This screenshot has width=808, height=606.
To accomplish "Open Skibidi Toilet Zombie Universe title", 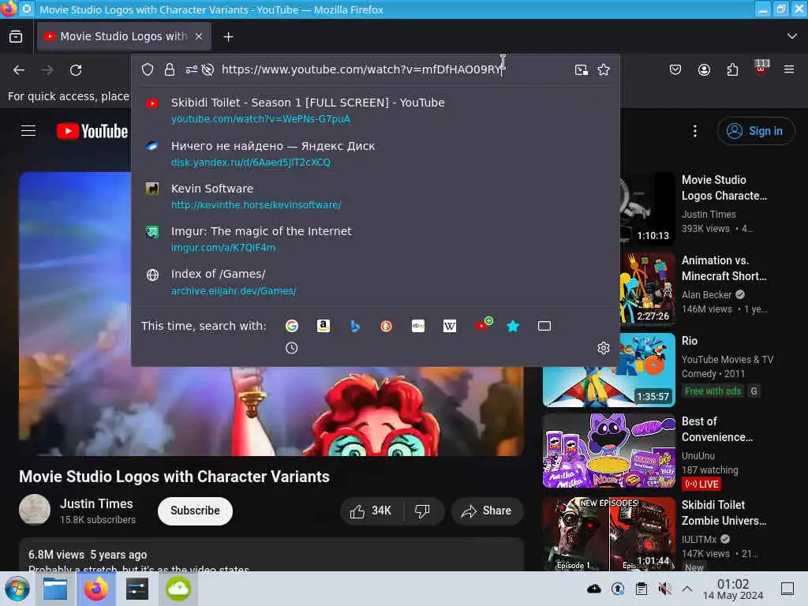I will click(x=724, y=513).
